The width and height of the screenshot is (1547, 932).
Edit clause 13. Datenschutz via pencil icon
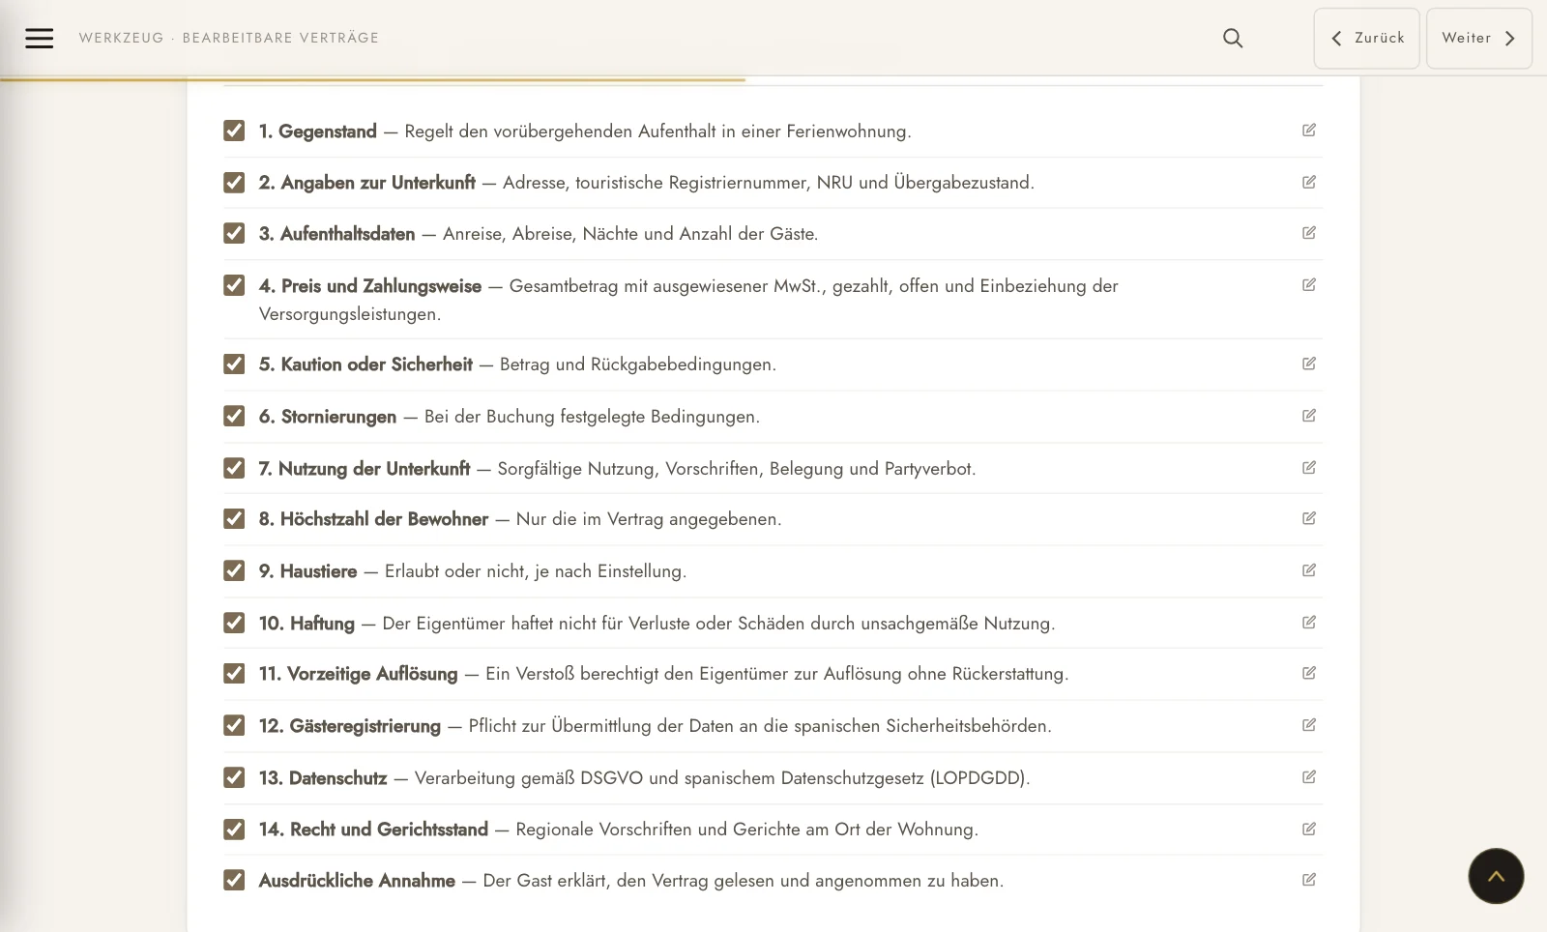1309,776
